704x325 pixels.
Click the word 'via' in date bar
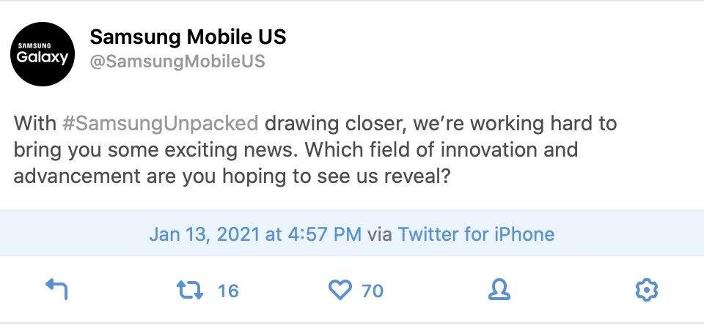379,234
